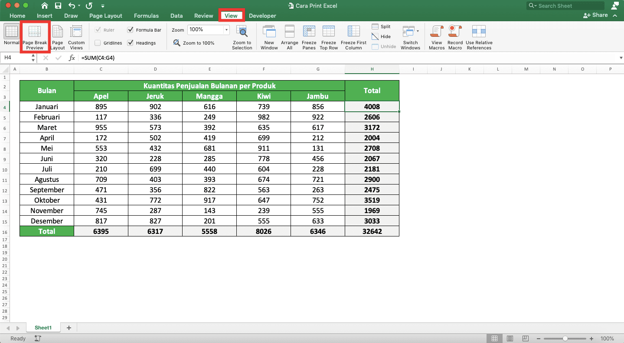Click Freeze Panes icon
The image size is (624, 343).
(309, 32)
